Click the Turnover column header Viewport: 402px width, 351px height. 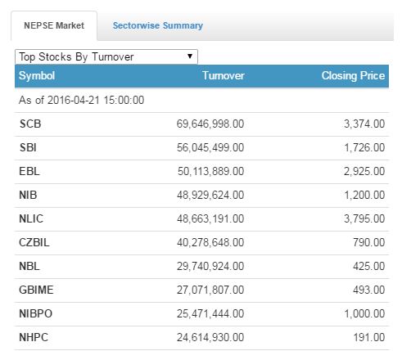(x=224, y=76)
